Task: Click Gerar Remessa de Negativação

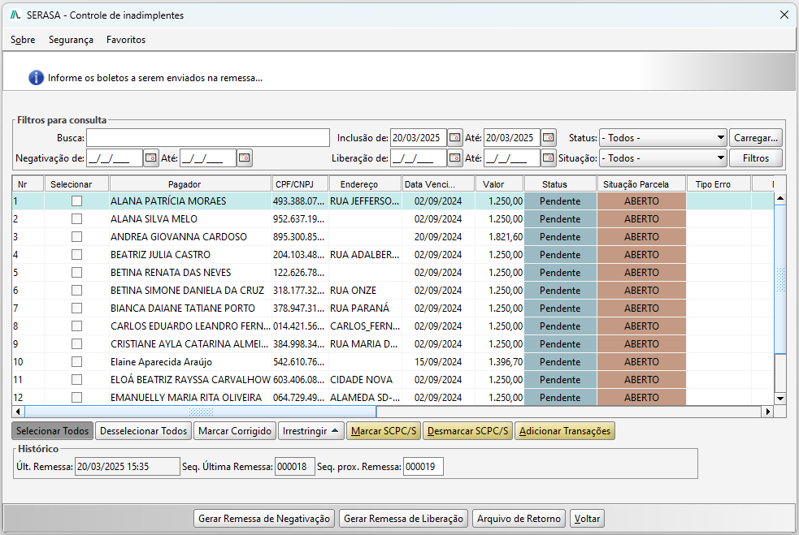Action: (264, 518)
